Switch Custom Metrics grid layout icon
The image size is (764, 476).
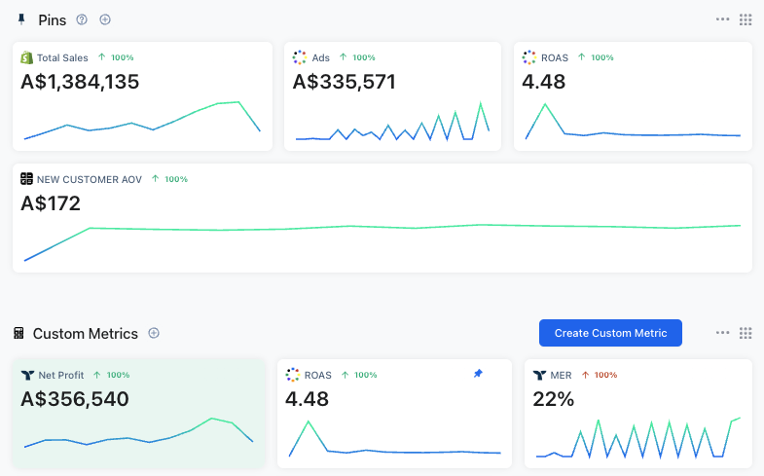746,333
